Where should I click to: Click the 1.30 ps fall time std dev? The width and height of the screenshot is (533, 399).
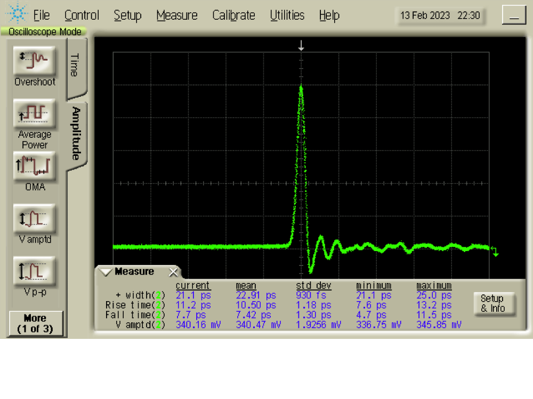point(313,315)
